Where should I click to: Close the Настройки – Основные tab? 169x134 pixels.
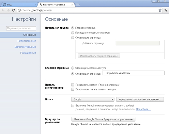pyautogui.click(x=72, y=5)
